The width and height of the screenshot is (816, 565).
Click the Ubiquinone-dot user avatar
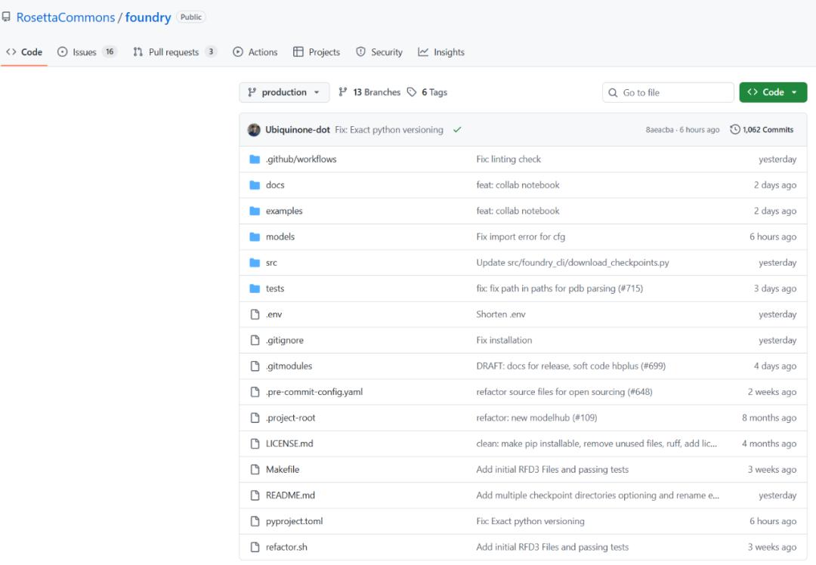pyautogui.click(x=254, y=130)
